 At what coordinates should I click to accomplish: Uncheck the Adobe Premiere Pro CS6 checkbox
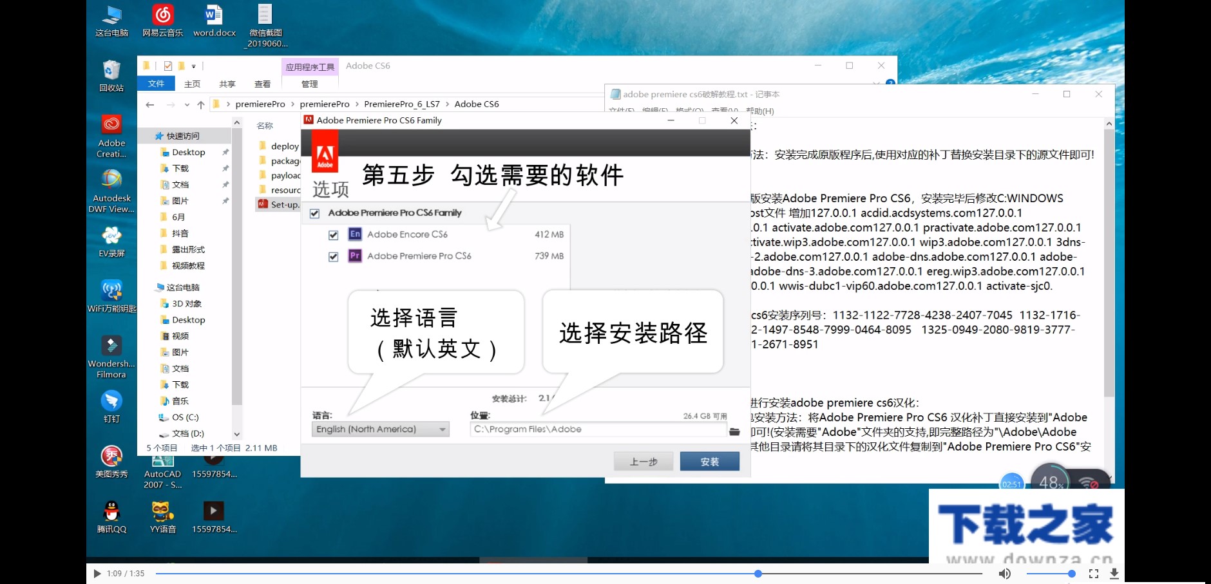point(332,256)
